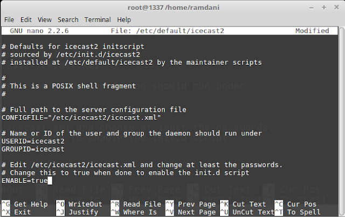
Task: Open the Terminal menu
Action: click(98, 20)
